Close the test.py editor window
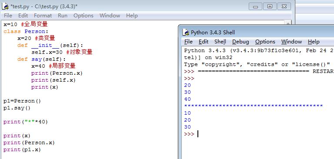 (x=284, y=7)
